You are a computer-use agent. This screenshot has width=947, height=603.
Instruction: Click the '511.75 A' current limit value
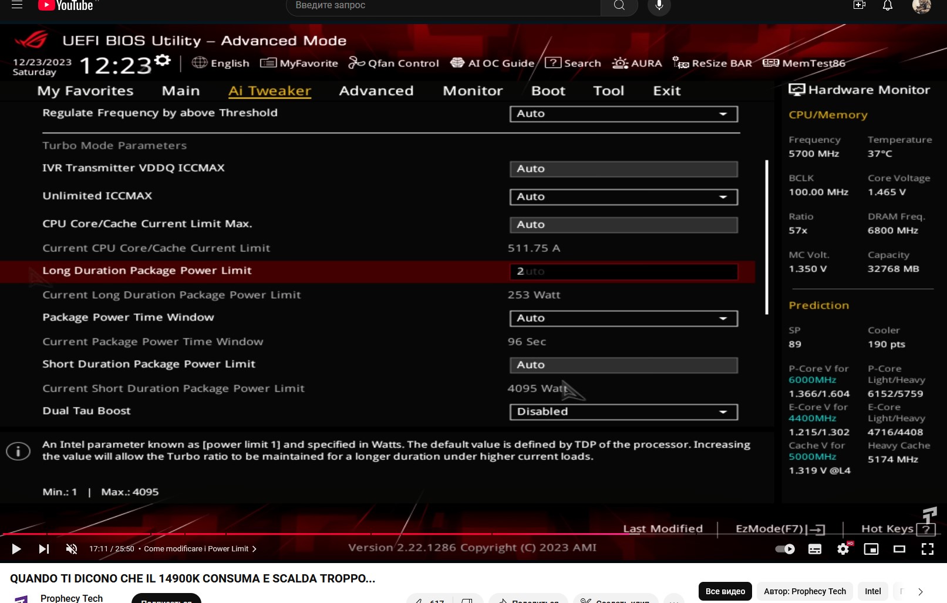coord(534,248)
